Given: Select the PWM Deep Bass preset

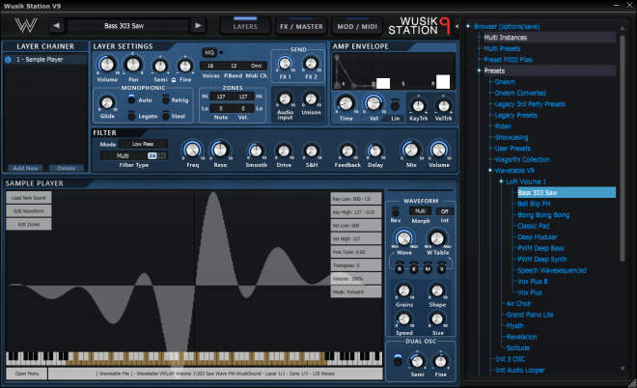Looking at the screenshot, I should point(540,248).
